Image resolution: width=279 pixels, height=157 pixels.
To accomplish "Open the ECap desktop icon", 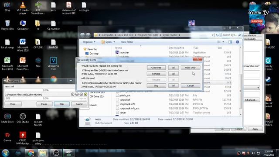I will (7, 7).
